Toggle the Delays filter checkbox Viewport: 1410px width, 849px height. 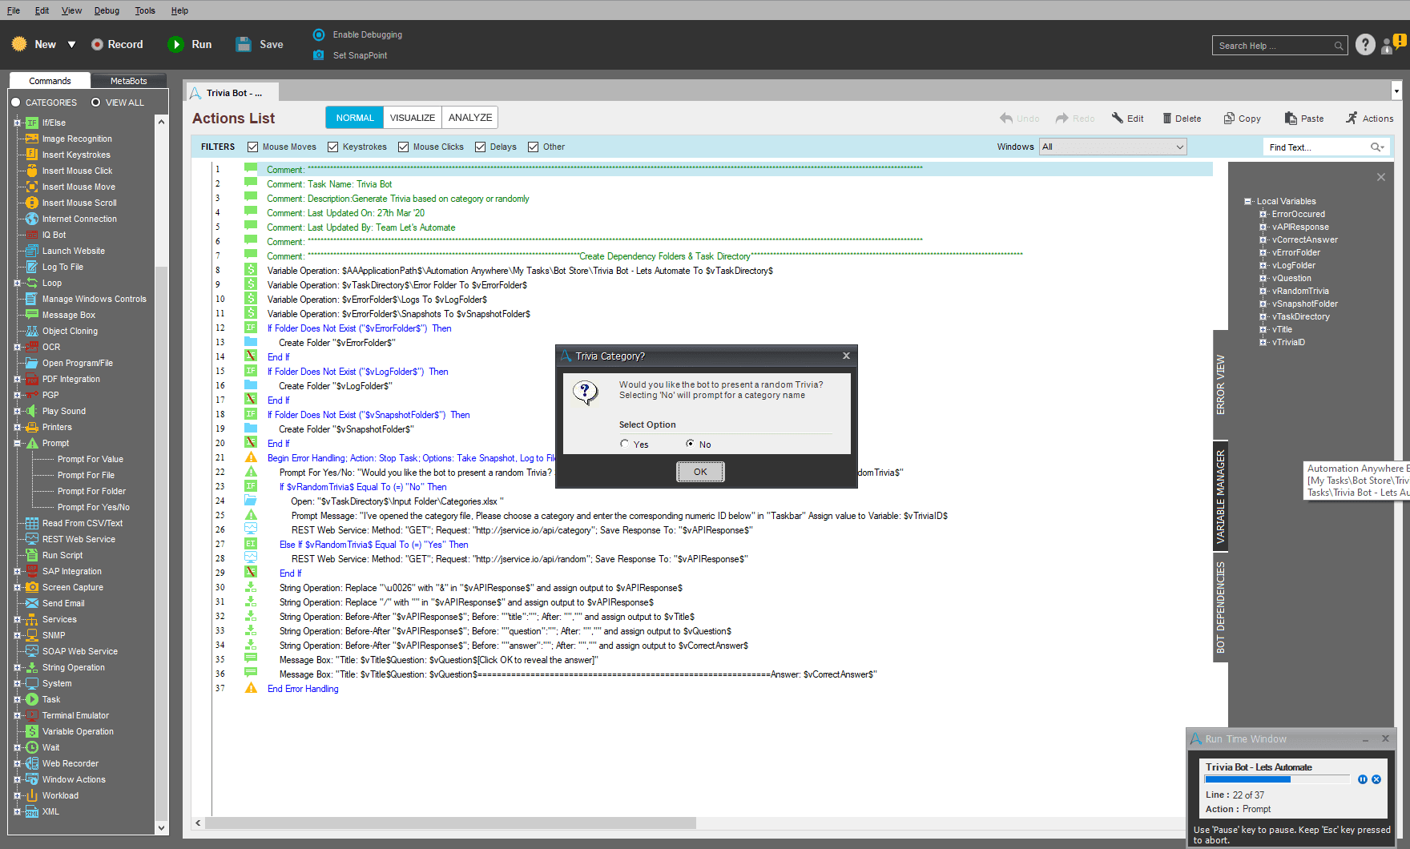[x=480, y=147]
